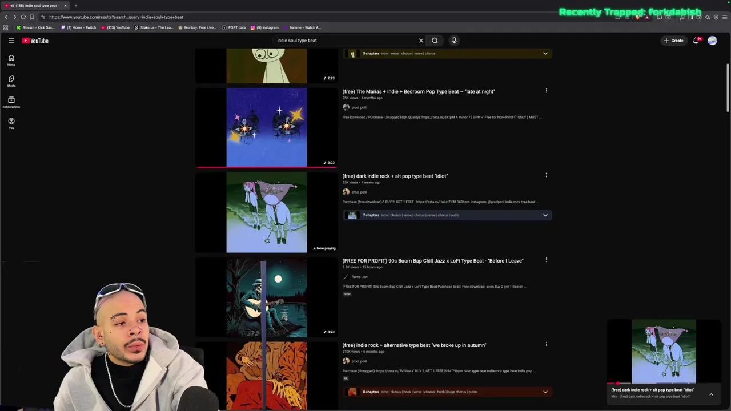Start voice search with microphone

(454, 41)
